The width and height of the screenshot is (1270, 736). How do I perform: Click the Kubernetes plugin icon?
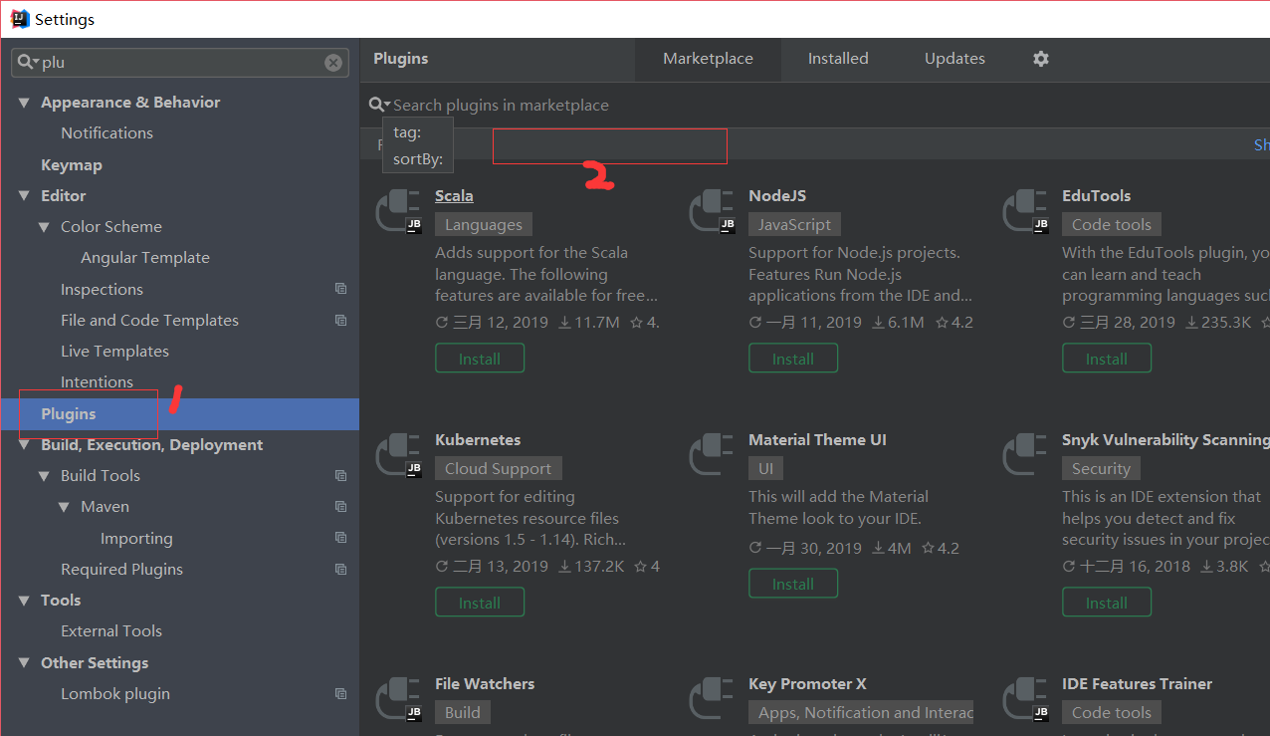pyautogui.click(x=399, y=454)
